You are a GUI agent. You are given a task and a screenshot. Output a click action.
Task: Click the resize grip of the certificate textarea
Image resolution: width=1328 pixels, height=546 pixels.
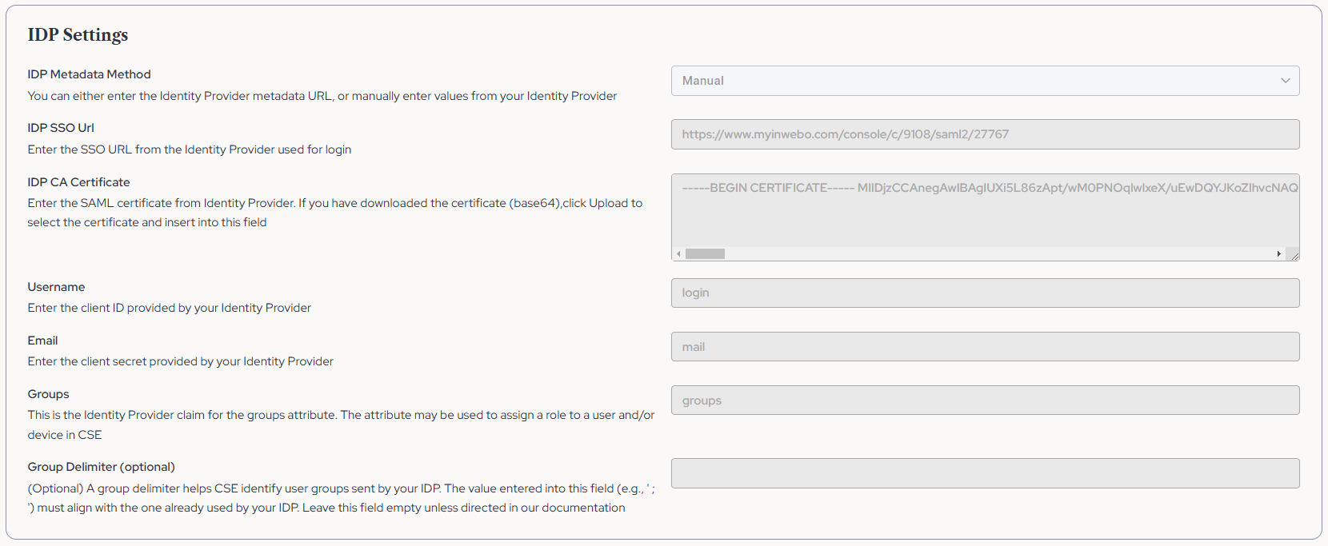[x=1294, y=255]
